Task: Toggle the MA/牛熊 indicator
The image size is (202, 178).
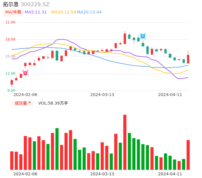Action: 13,12
